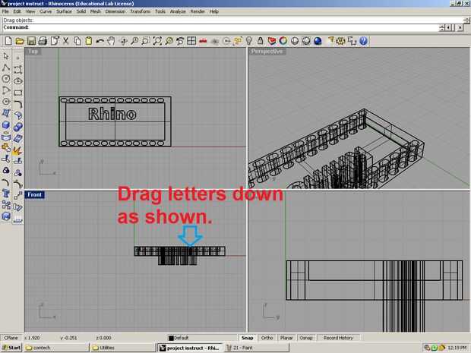Image resolution: width=471 pixels, height=353 pixels.
Task: Click the padlock Lock icon
Action: click(x=261, y=41)
